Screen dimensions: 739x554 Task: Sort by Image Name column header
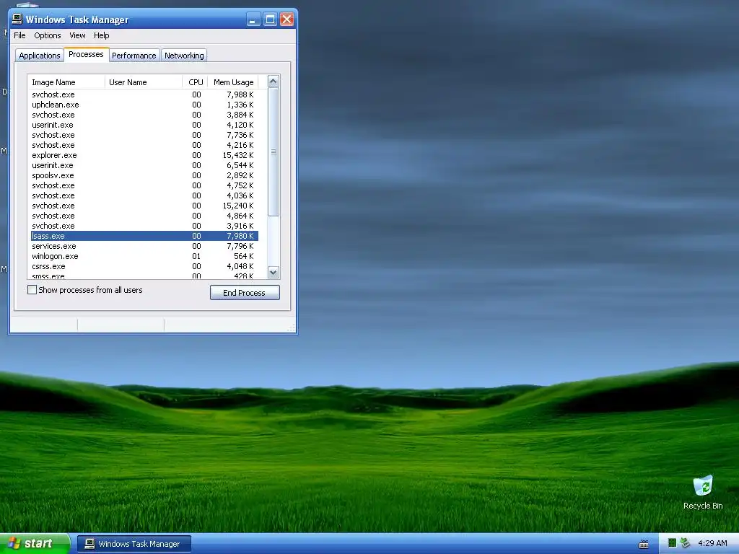point(66,82)
